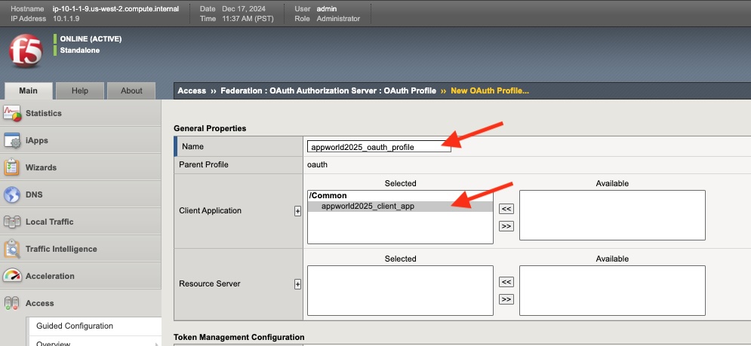Move Client Application to Available with >>
The image size is (751, 346).
pyautogui.click(x=506, y=226)
